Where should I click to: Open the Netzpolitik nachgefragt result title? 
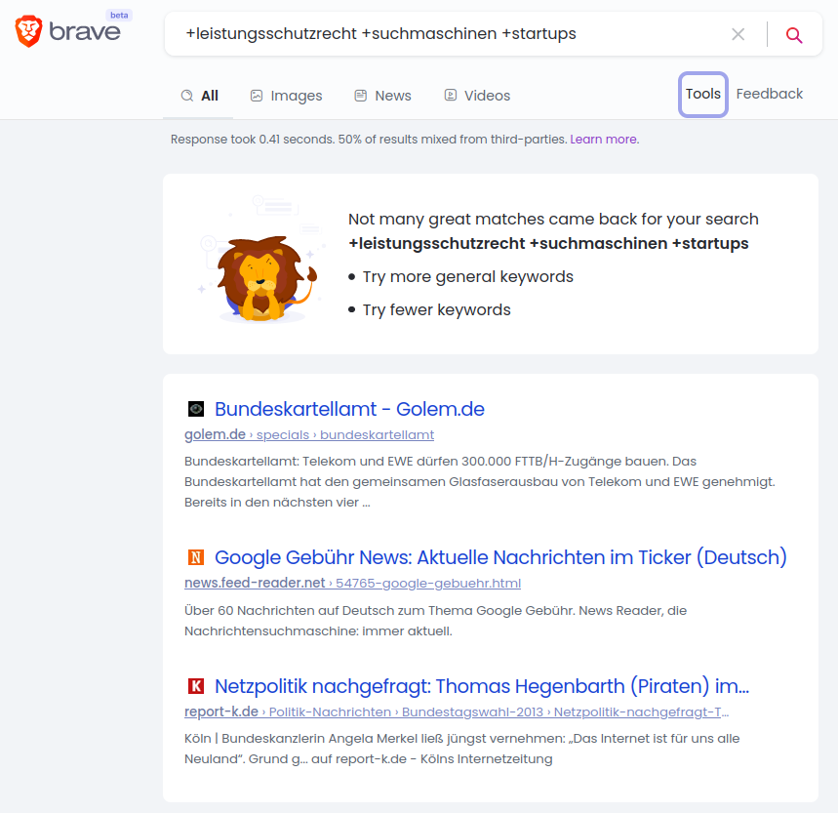coord(482,686)
